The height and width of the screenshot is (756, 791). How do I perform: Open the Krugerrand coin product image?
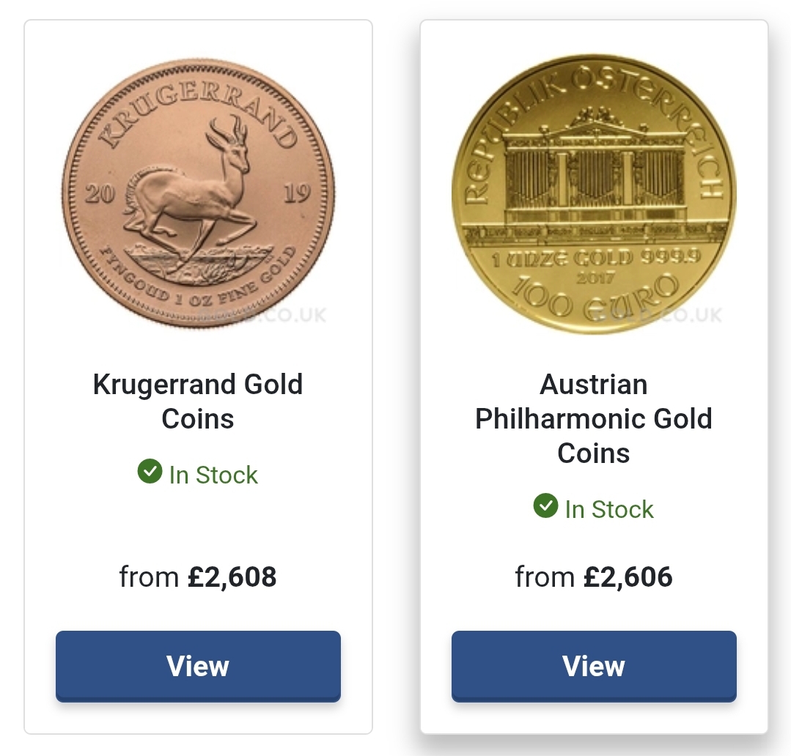(198, 193)
